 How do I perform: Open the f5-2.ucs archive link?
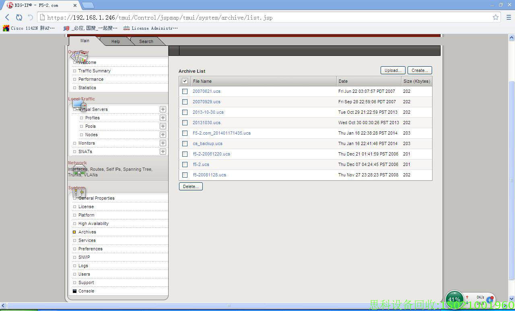[201, 164]
